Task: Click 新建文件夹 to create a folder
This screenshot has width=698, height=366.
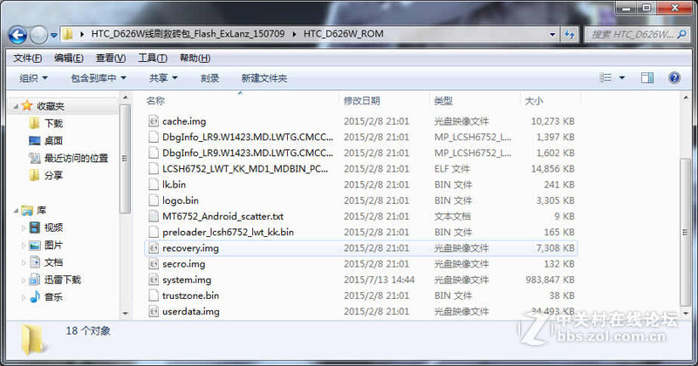Action: click(x=264, y=78)
